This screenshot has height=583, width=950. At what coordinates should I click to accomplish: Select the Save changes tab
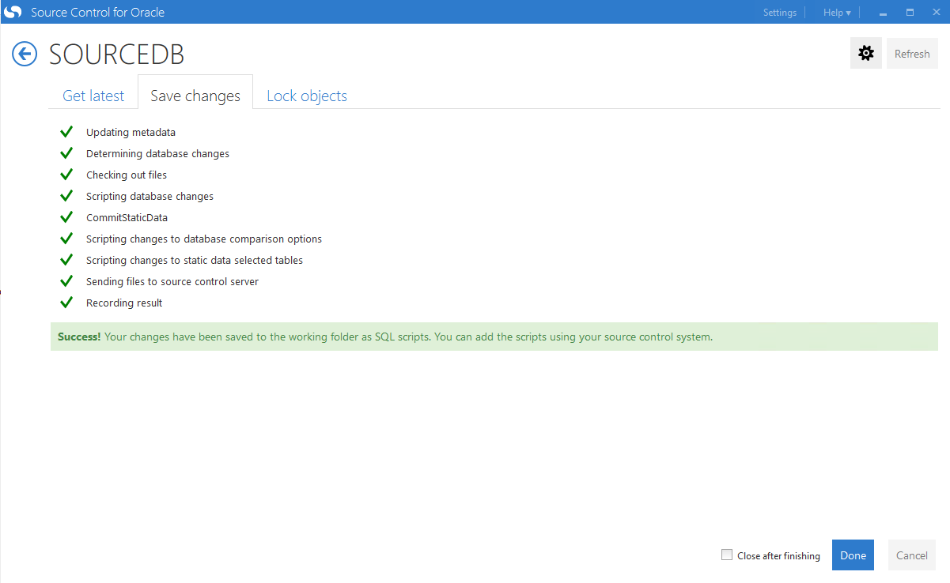click(195, 96)
